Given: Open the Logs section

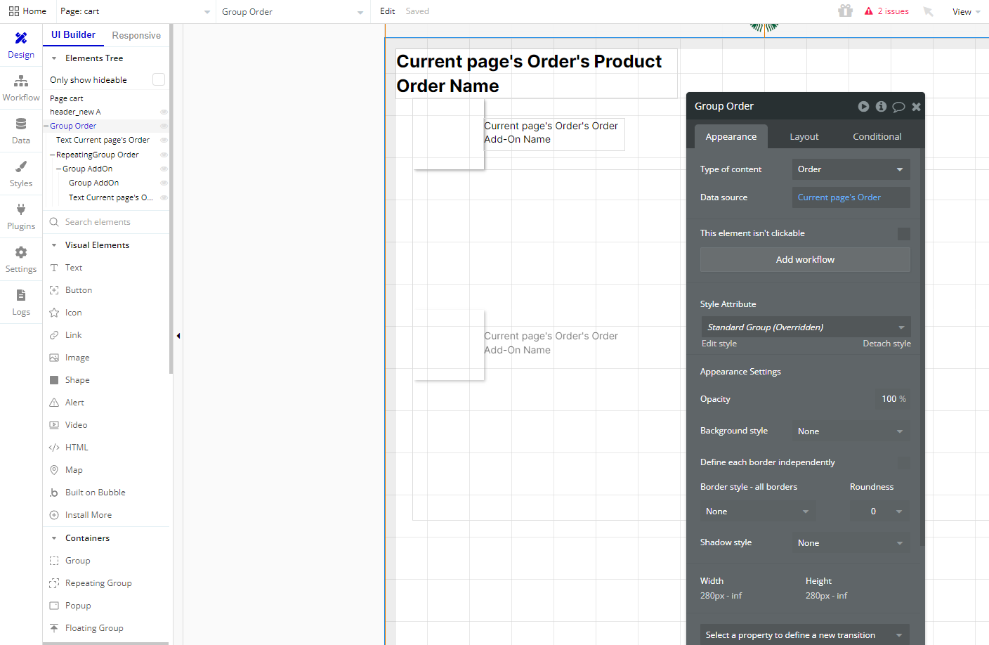Looking at the screenshot, I should 21,302.
